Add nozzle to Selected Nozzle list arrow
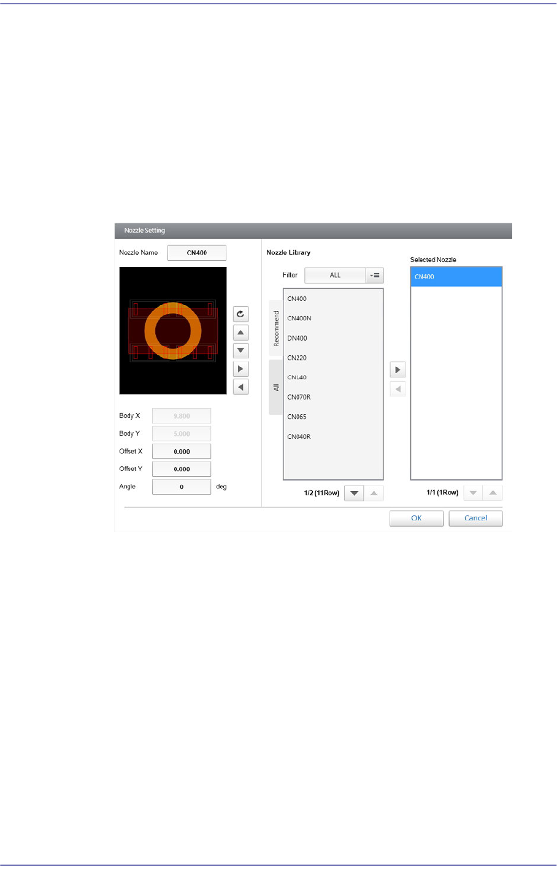This screenshot has width=557, height=872. click(x=398, y=369)
